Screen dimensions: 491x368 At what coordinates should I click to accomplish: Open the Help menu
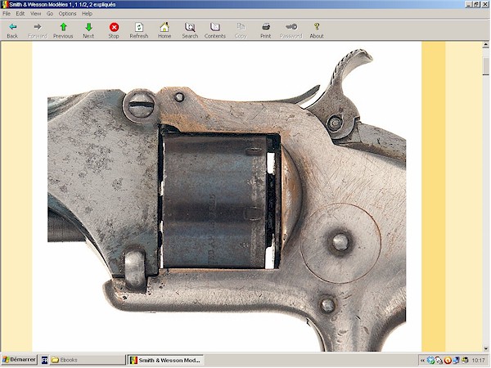point(87,14)
